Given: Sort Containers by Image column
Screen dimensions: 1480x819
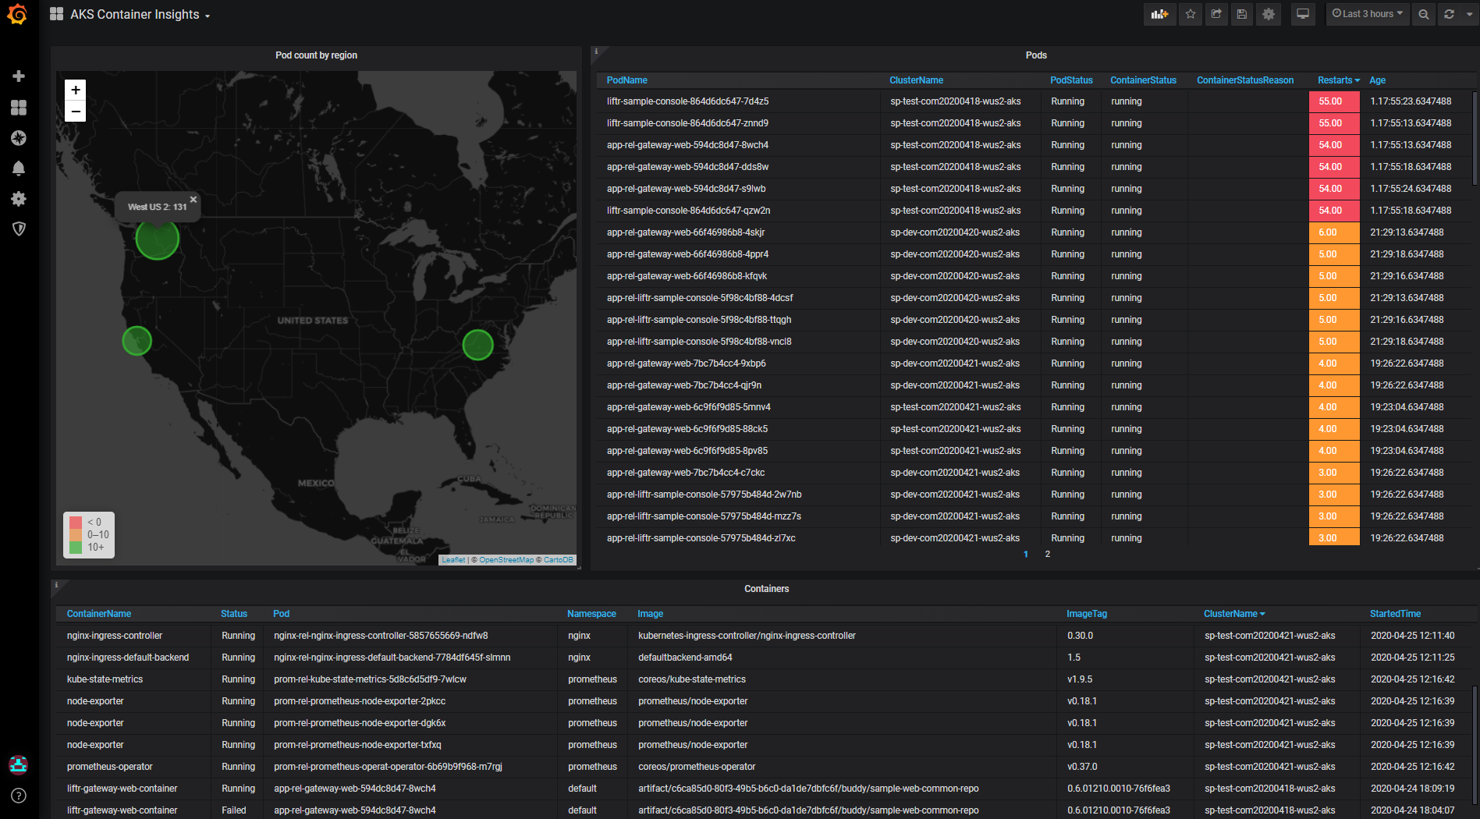Looking at the screenshot, I should (650, 614).
